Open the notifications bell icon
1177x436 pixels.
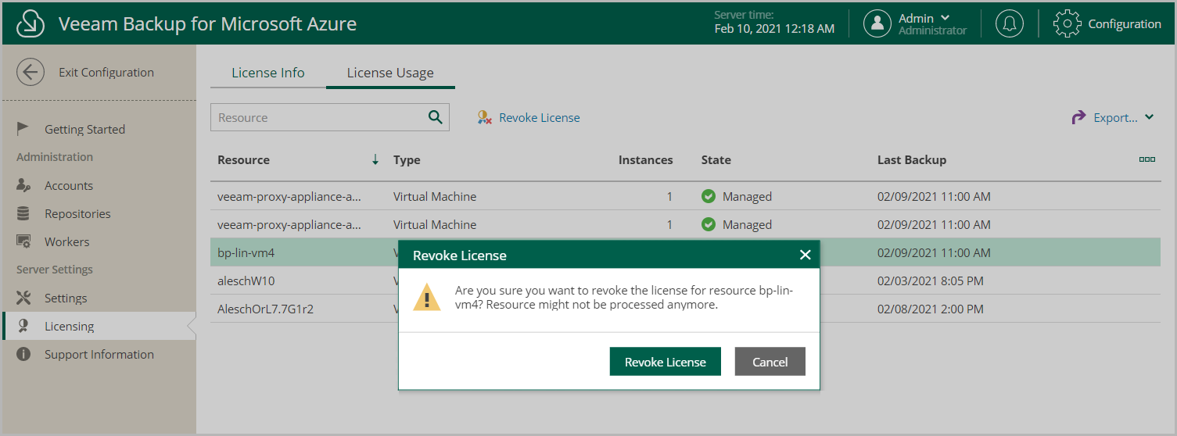[1010, 23]
